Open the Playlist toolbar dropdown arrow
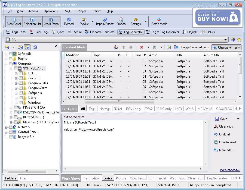The height and width of the screenshot is (190, 245). pos(93,21)
